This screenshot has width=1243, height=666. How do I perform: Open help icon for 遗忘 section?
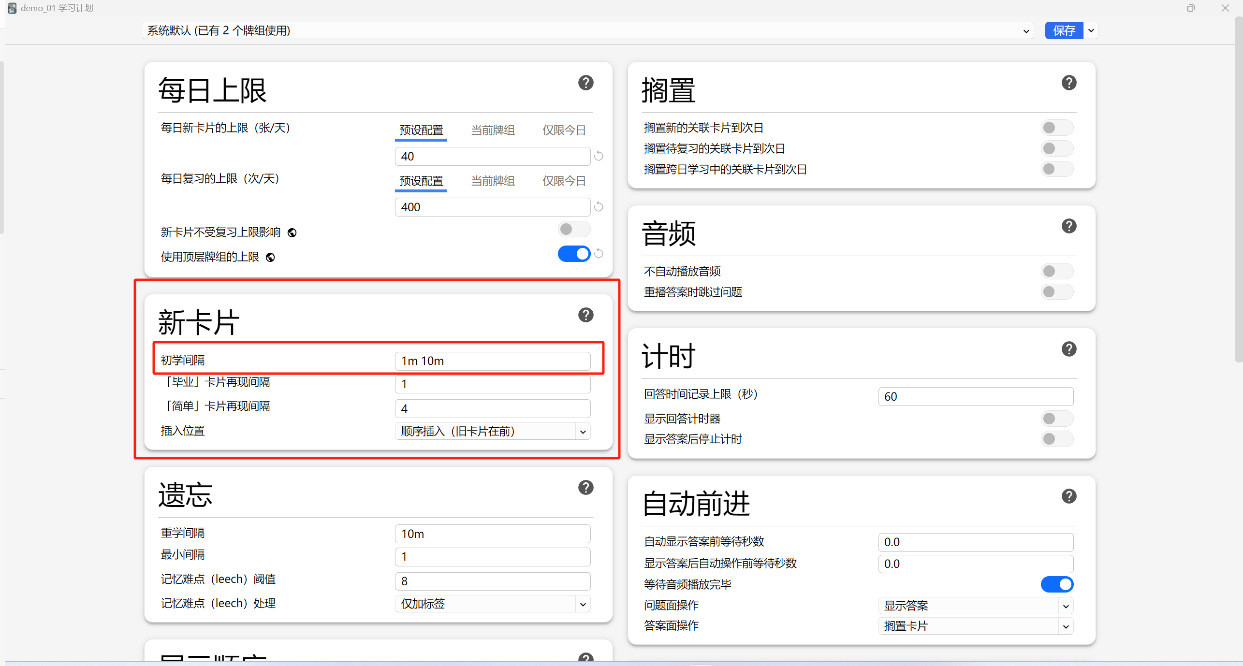click(x=585, y=488)
